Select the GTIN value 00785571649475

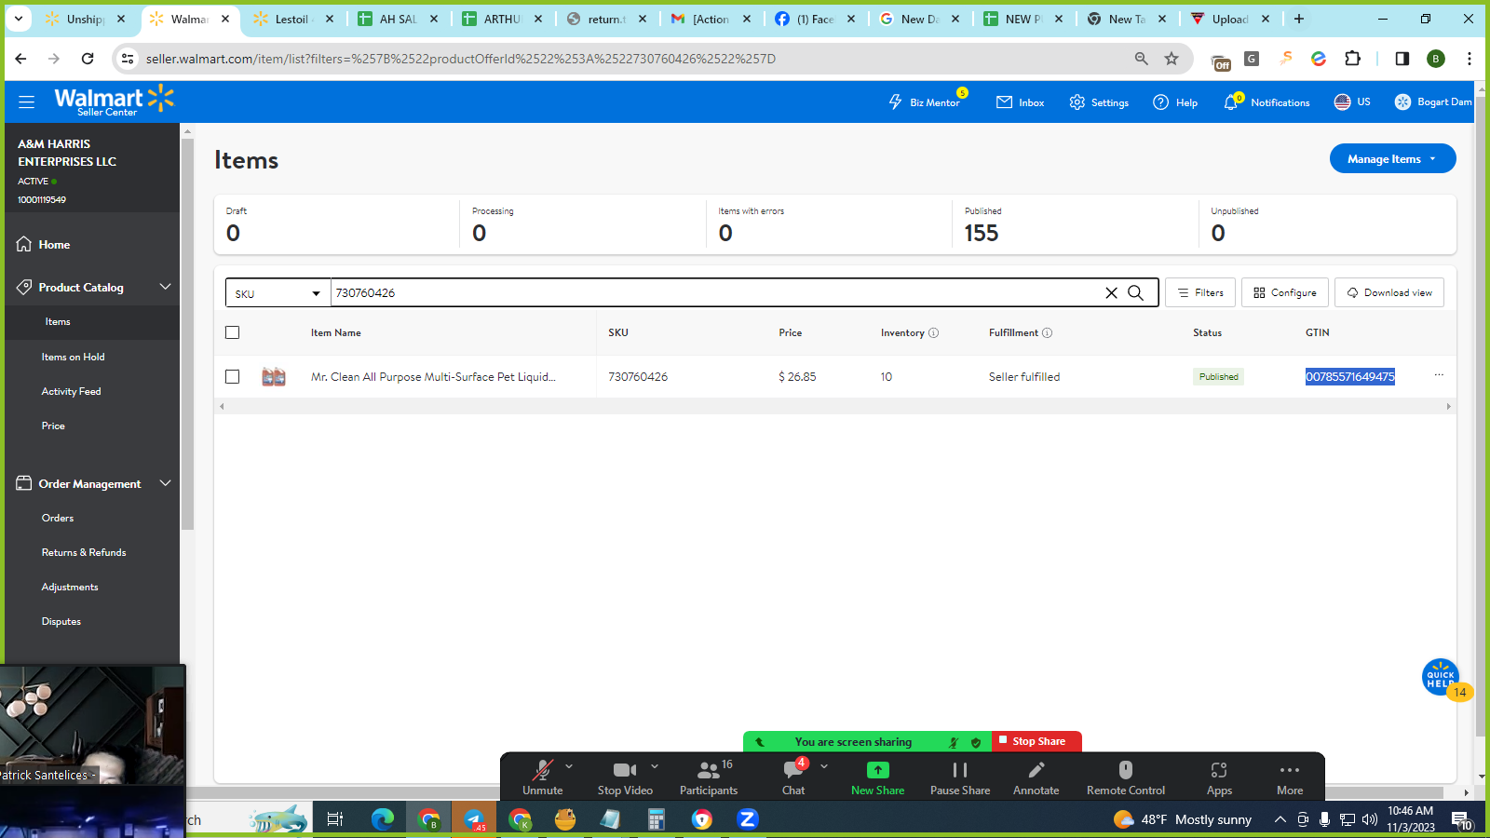click(1350, 377)
